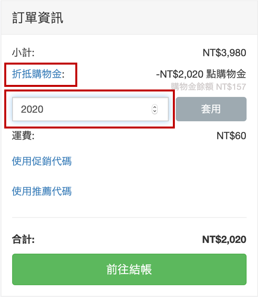The width and height of the screenshot is (258, 297).
Task: Click the horizontal divider above 合計
Action: click(129, 217)
